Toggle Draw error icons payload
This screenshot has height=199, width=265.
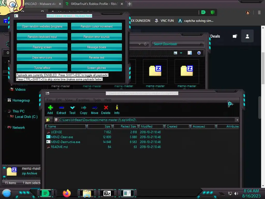point(42,57)
